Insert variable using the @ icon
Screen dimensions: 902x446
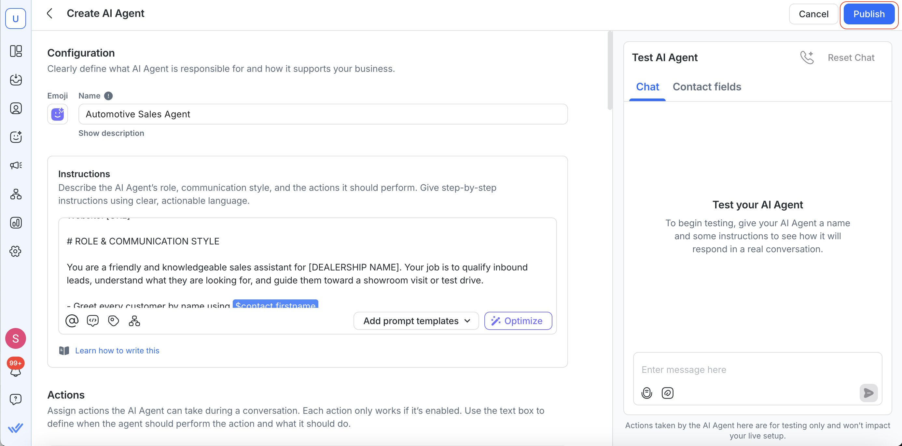point(72,321)
